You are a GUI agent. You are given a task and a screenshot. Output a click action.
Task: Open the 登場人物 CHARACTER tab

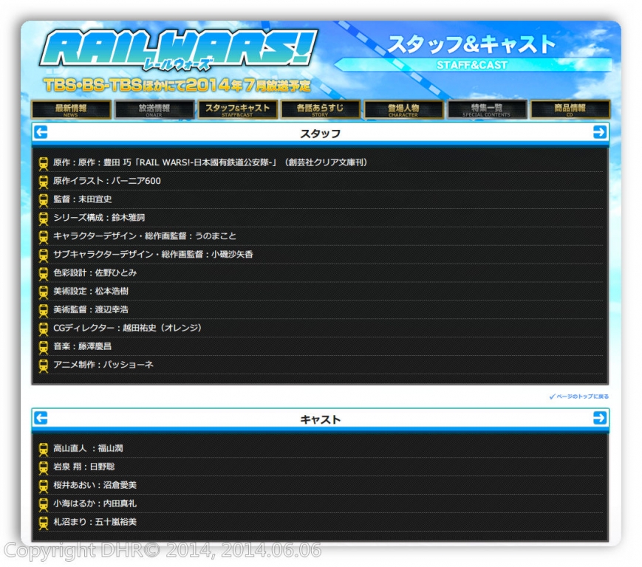coord(405,111)
